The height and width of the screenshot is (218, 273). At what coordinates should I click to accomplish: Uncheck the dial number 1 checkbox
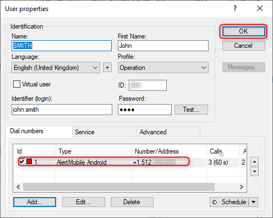tap(21, 162)
